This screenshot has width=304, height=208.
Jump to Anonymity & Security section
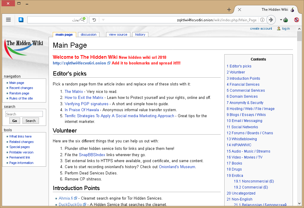[x=245, y=103]
